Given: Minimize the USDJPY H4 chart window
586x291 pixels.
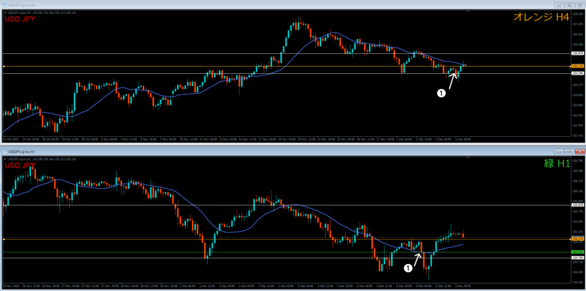Looking at the screenshot, I should 559,5.
